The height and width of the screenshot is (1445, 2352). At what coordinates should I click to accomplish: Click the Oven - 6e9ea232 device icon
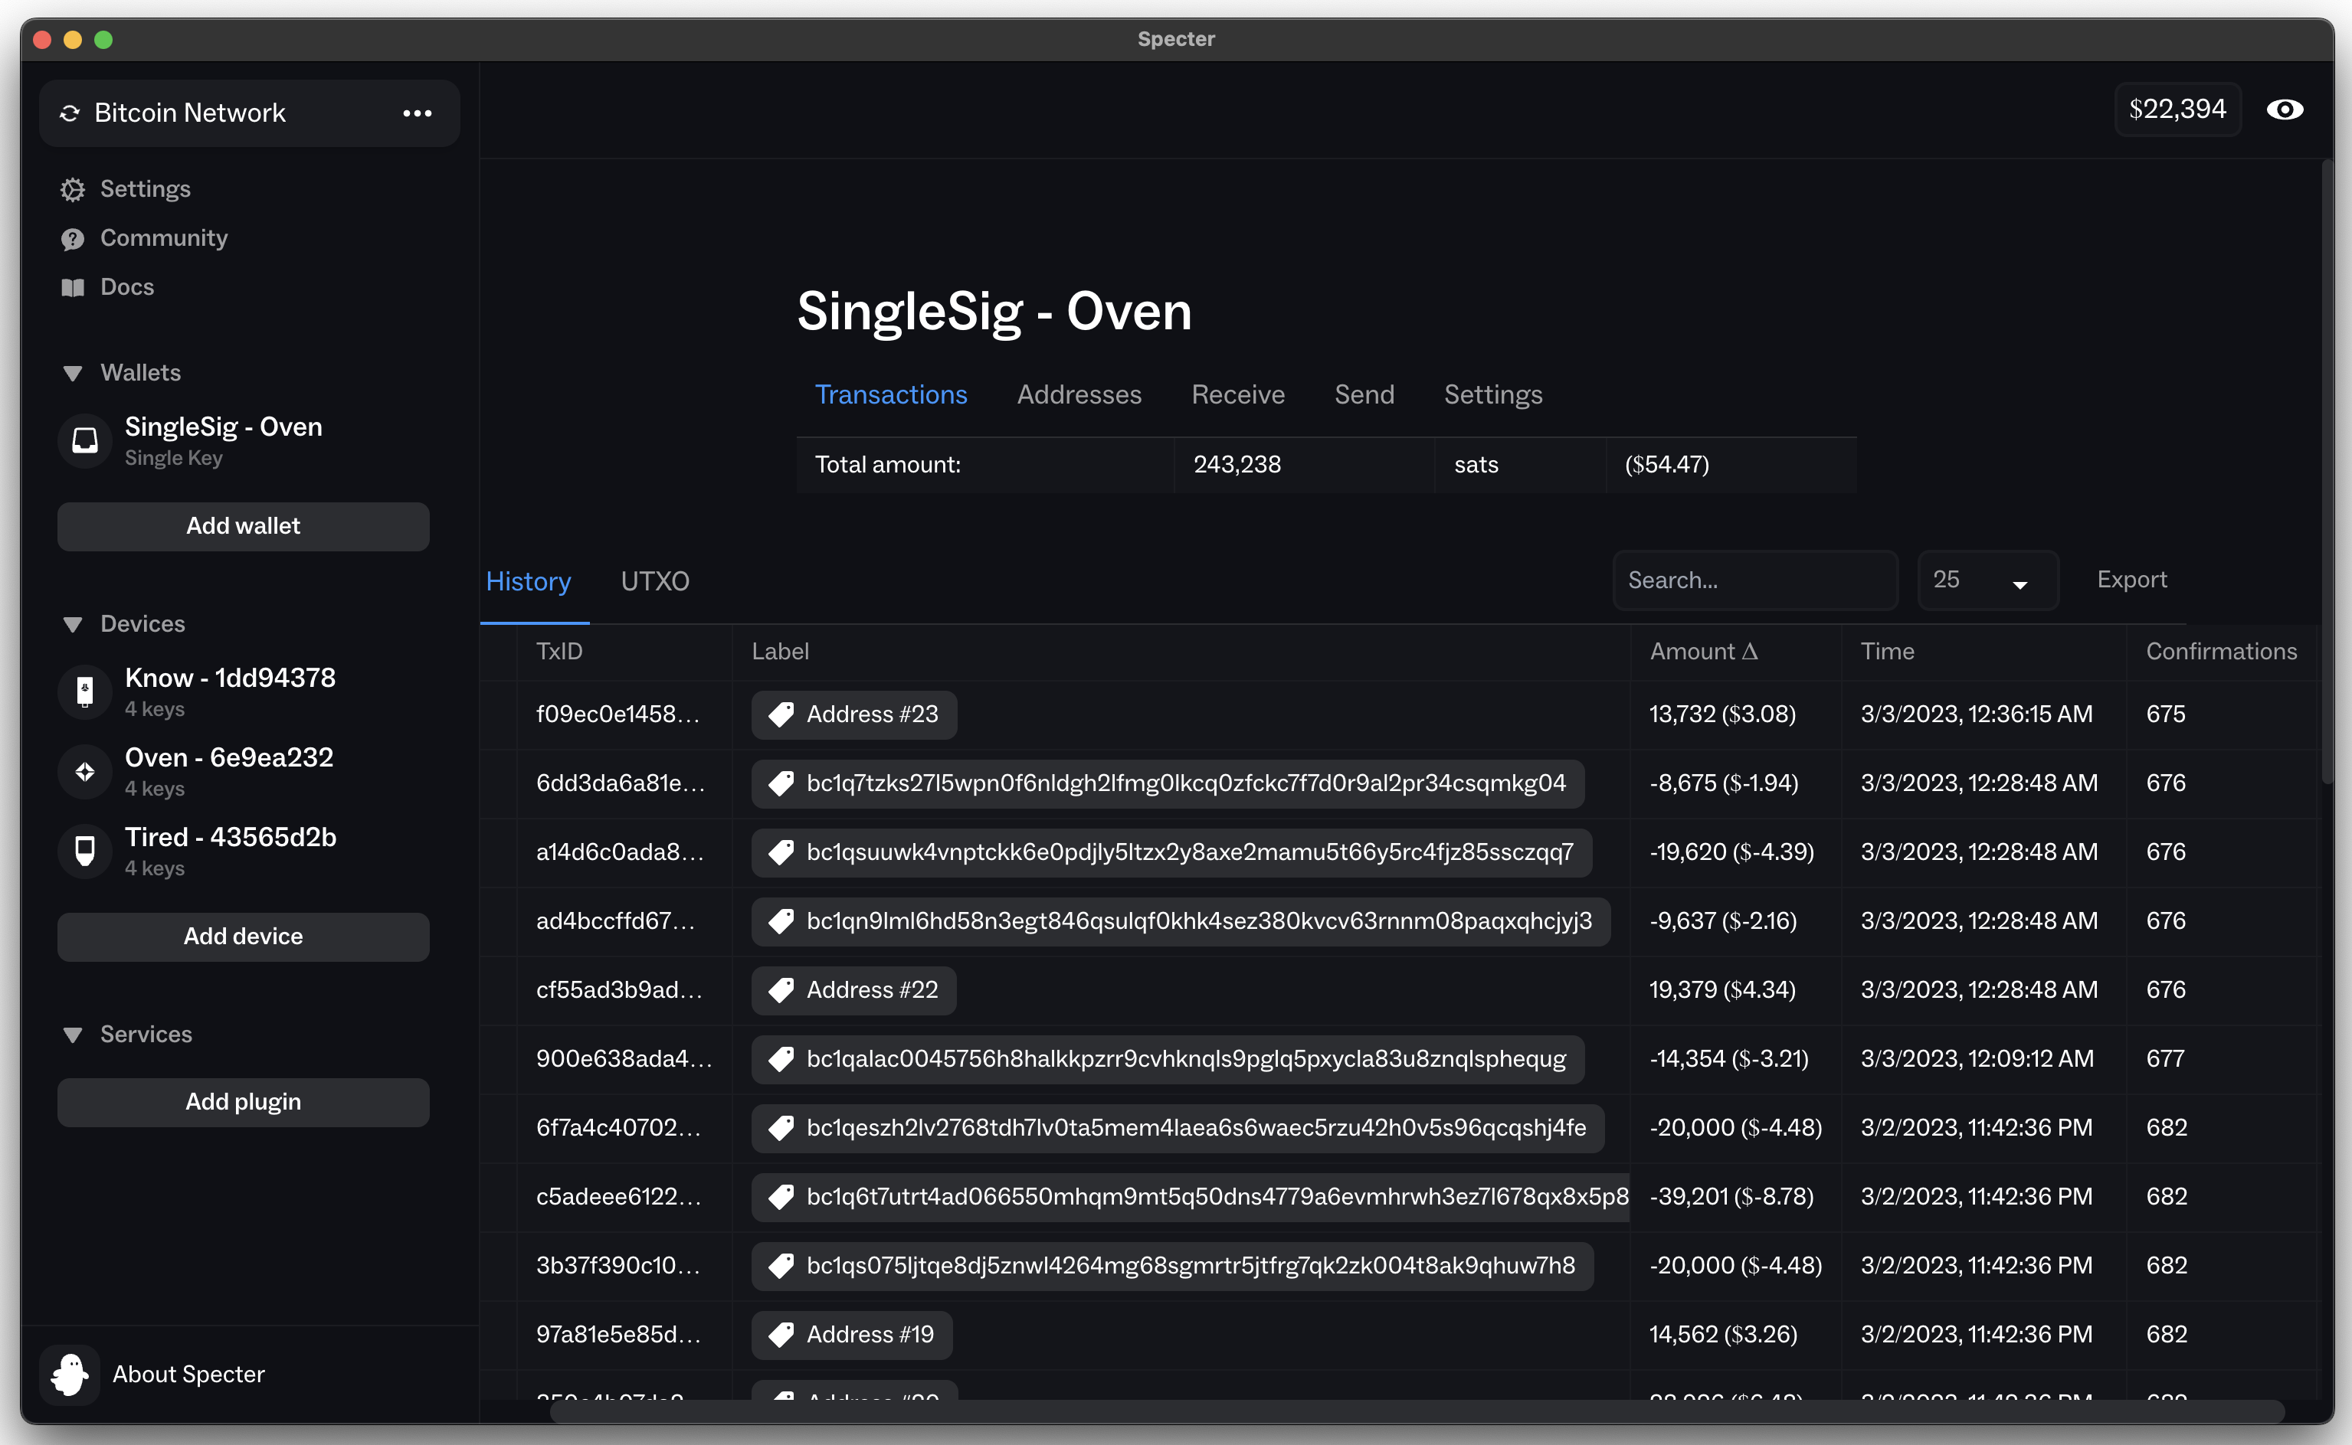pos(85,770)
